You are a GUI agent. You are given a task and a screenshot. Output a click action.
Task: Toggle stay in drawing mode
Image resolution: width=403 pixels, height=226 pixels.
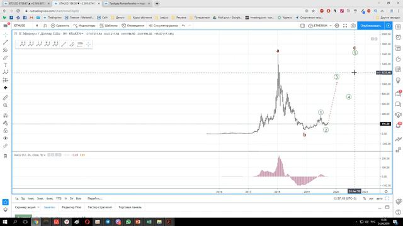click(6, 123)
